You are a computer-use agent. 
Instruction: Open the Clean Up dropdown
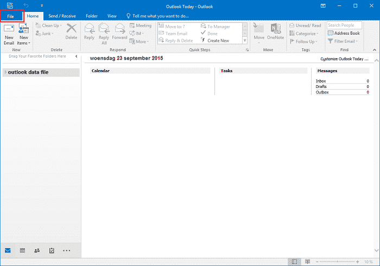[49, 26]
